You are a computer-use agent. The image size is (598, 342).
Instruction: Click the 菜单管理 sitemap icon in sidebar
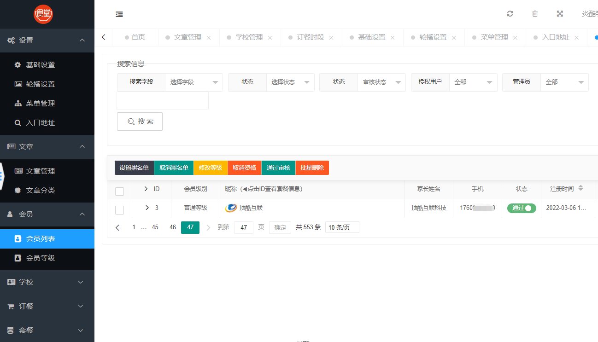[18, 104]
